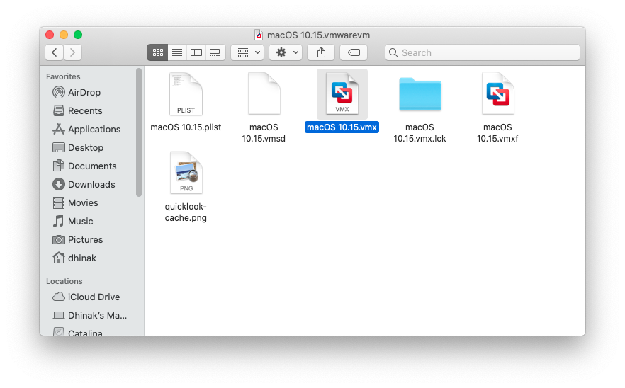The image size is (625, 388).
Task: Select the macOS 10.15.plist file
Action: pyautogui.click(x=186, y=93)
